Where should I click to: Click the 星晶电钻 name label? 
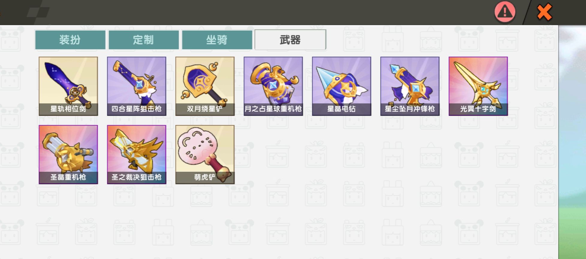pyautogui.click(x=342, y=109)
